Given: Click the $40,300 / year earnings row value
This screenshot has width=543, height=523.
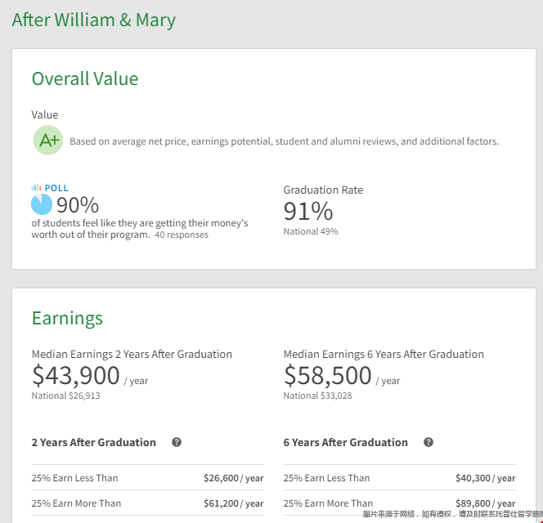Looking at the screenshot, I should 485,478.
